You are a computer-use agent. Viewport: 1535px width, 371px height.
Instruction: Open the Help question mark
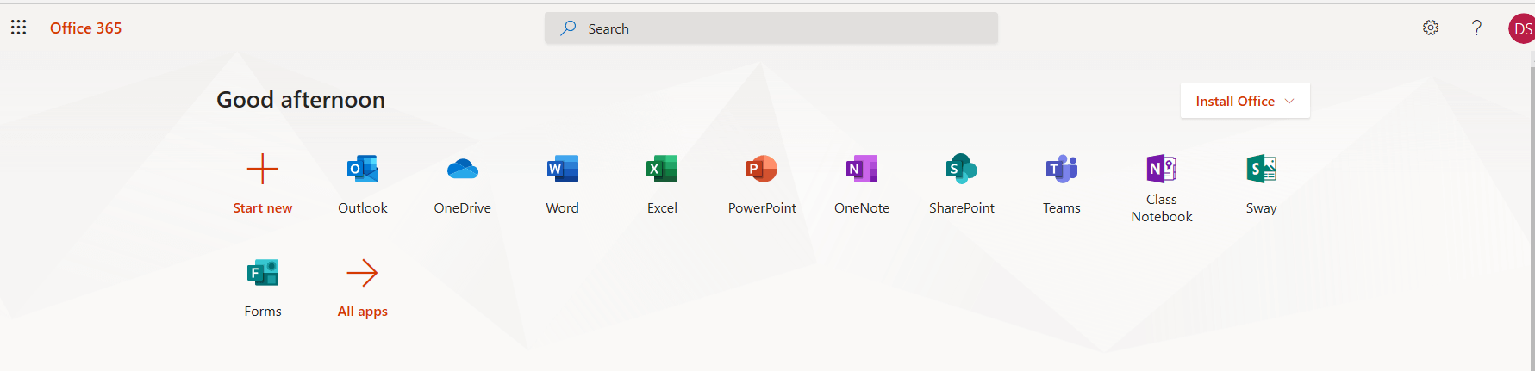(x=1476, y=28)
